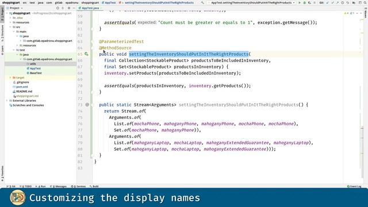
Task: Run the selected test configuration
Action: tap(300, 2)
